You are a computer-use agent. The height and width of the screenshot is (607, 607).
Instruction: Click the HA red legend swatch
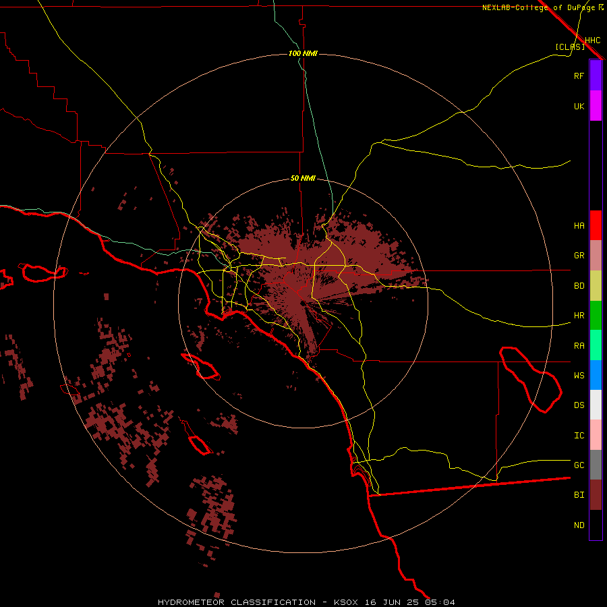(596, 225)
